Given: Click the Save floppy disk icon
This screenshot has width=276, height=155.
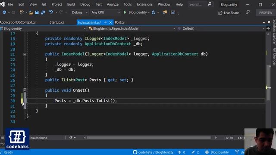Looking at the screenshot, I should click(37, 12).
